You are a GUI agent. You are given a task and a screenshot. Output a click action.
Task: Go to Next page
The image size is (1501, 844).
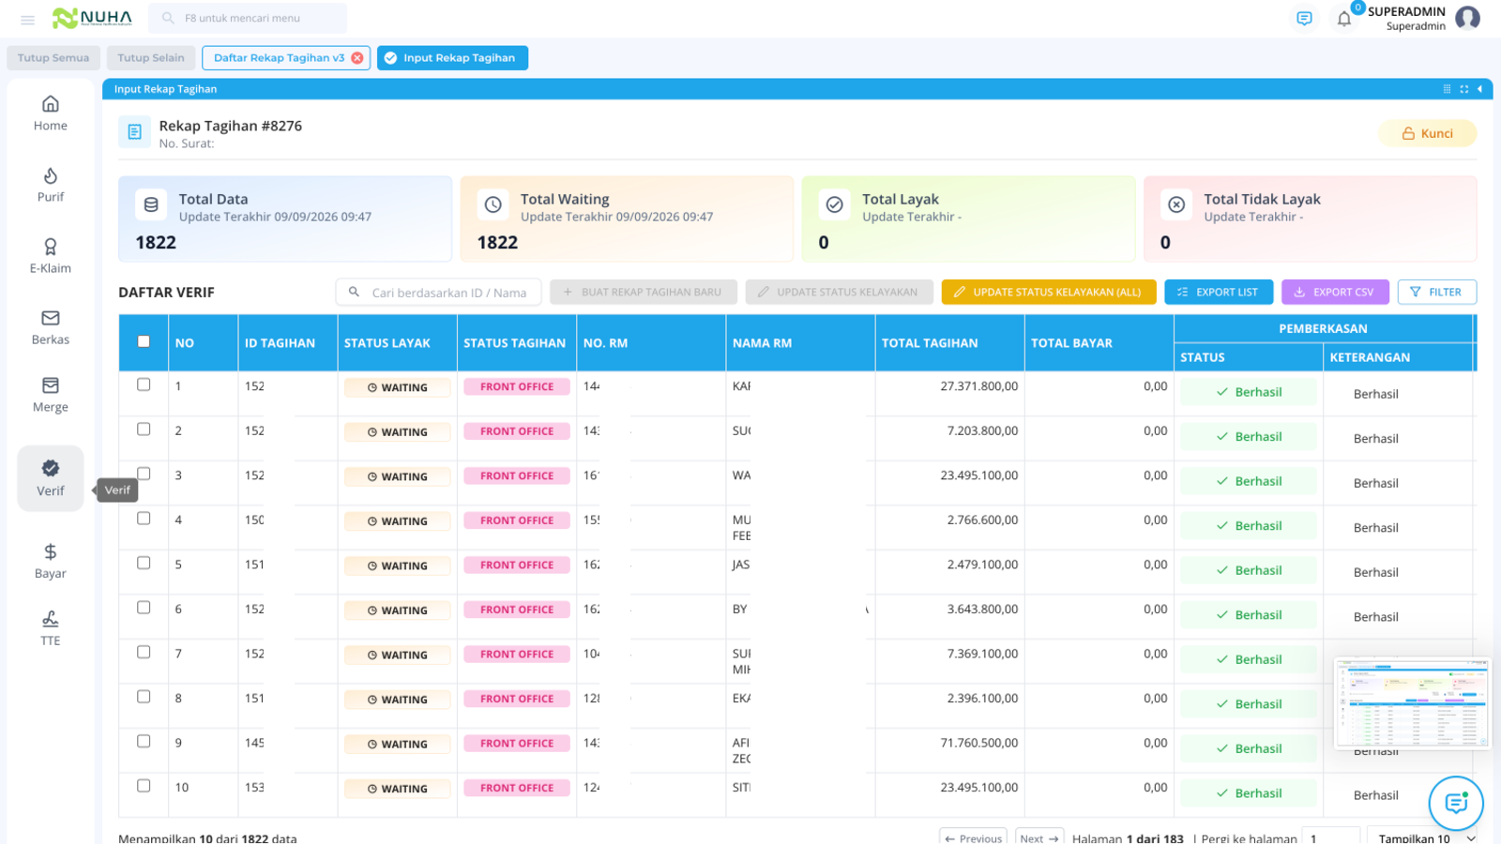1039,837
